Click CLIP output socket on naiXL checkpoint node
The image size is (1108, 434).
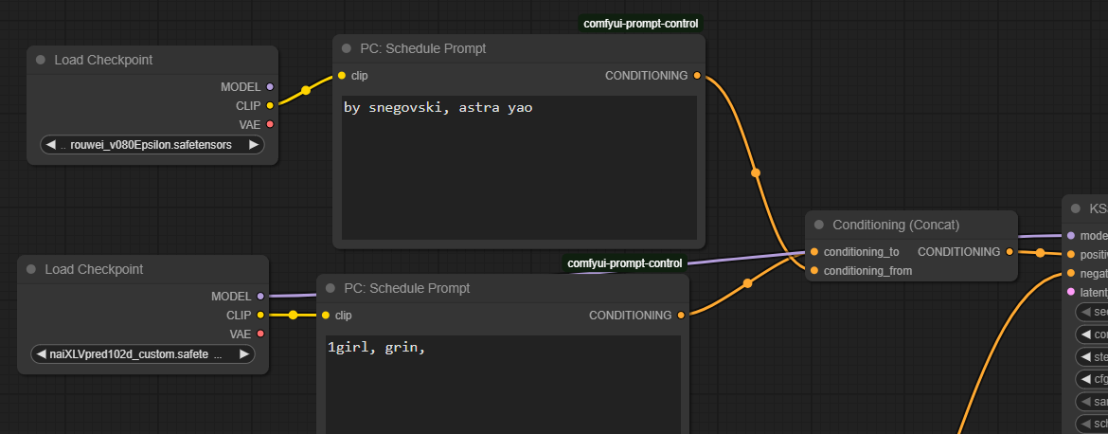tap(260, 316)
